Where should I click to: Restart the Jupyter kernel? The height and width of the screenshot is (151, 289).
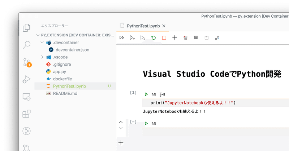(x=154, y=37)
